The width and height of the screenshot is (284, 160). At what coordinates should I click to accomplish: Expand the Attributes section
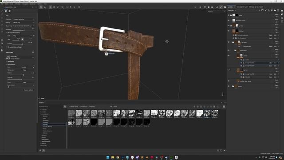tap(10, 61)
